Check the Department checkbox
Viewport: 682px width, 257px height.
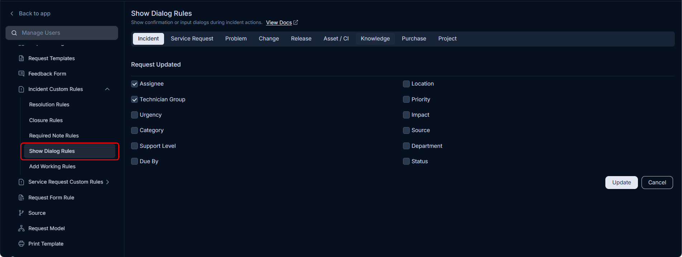click(406, 146)
